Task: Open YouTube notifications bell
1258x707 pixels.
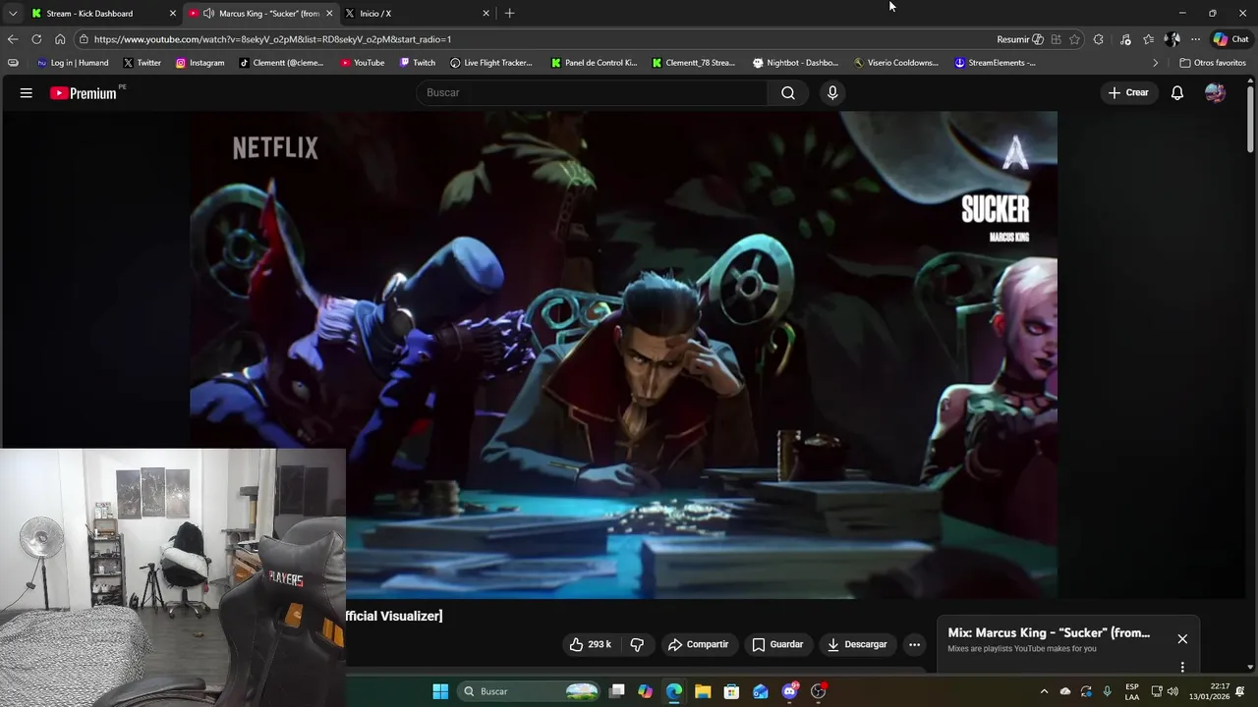Action: pyautogui.click(x=1176, y=93)
